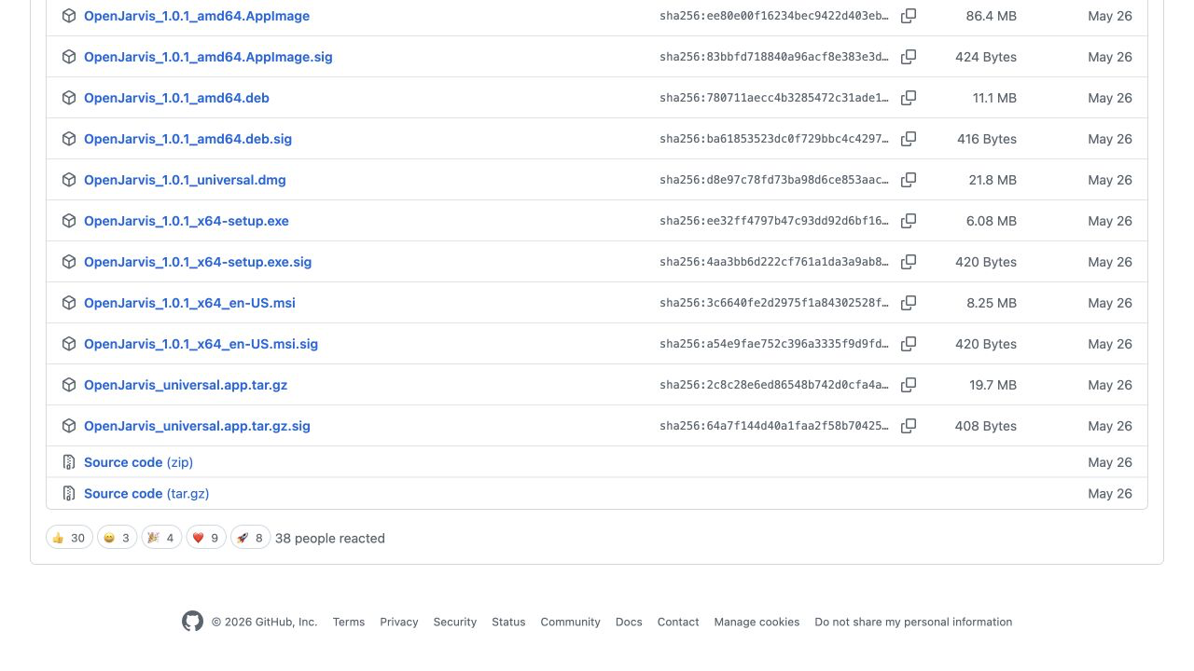Copy SHA256 hash for amd64.AppImage.sig file
Image resolution: width=1194 pixels, height=671 pixels.
coord(909,57)
